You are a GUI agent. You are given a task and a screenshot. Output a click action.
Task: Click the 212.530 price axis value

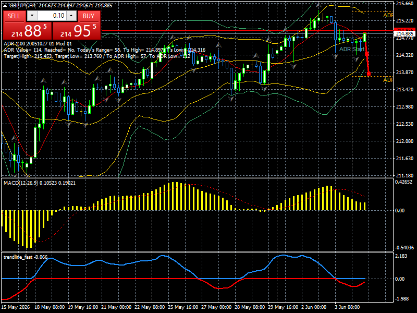404,124
